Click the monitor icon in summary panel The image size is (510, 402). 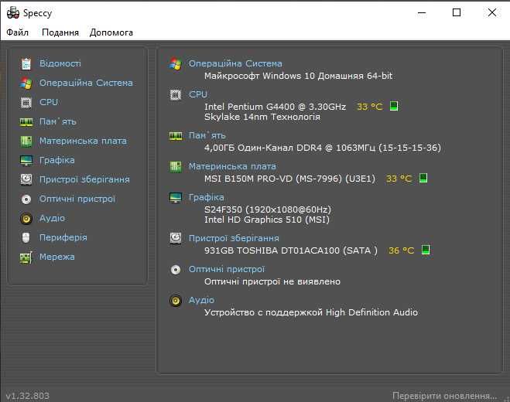click(176, 198)
